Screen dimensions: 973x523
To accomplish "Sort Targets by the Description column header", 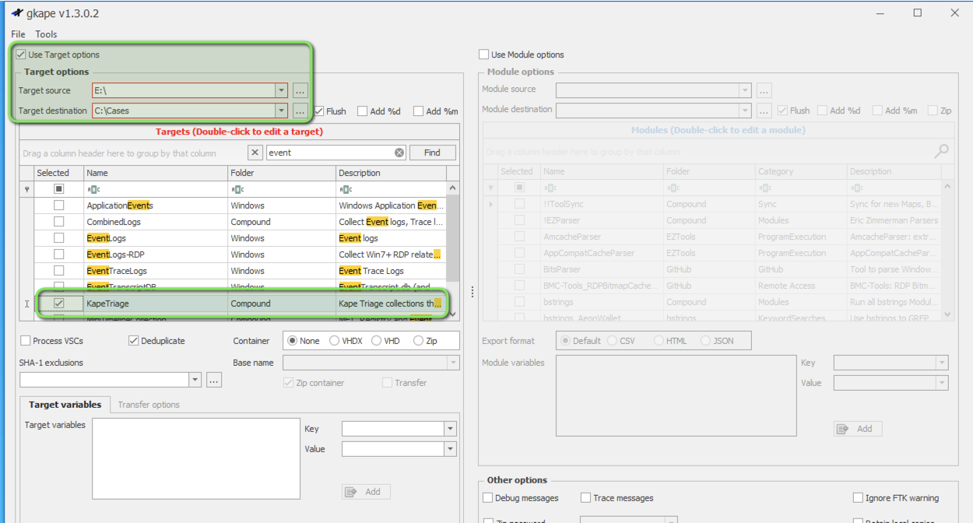I will pos(392,173).
